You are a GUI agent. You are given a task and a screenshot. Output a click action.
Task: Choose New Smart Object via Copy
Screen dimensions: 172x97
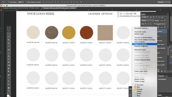[x=145, y=40]
